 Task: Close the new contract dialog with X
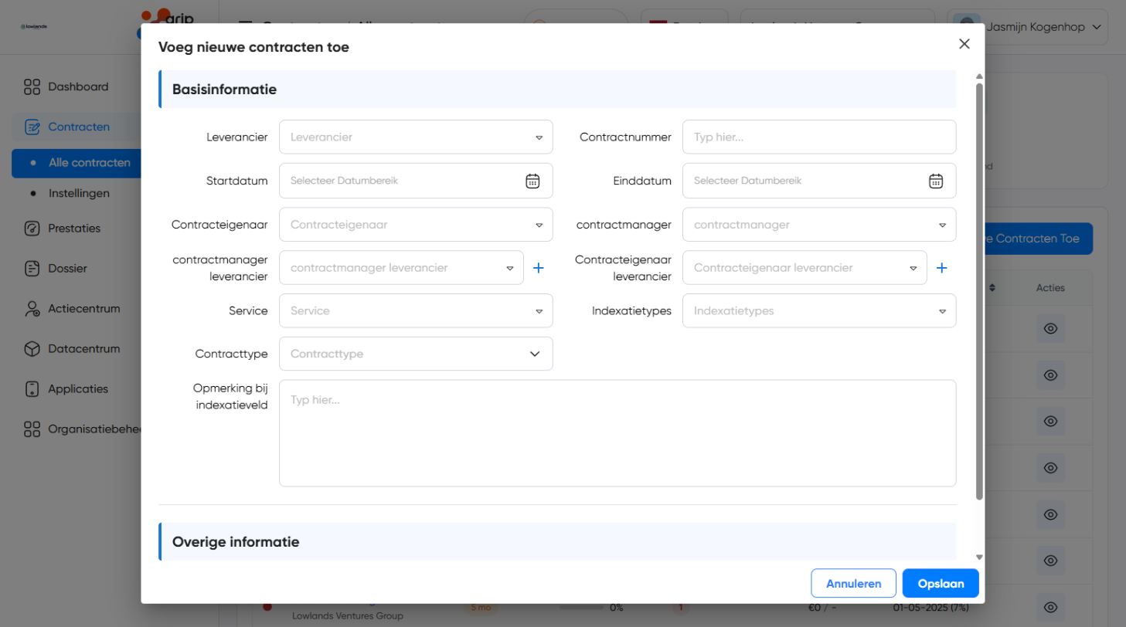pos(964,44)
